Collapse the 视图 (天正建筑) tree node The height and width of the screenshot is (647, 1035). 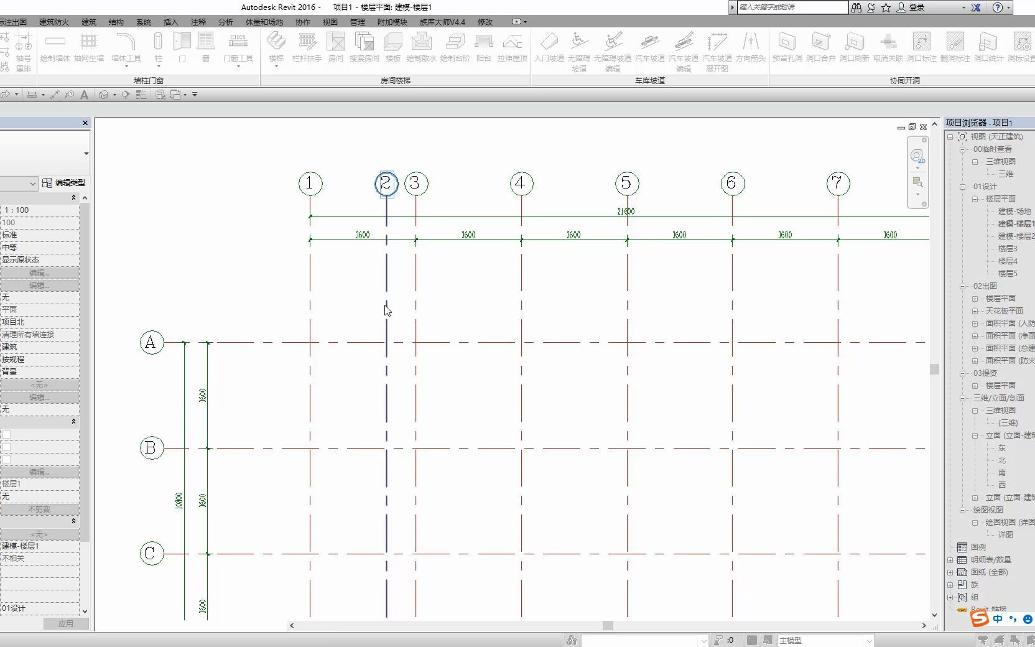click(950, 137)
